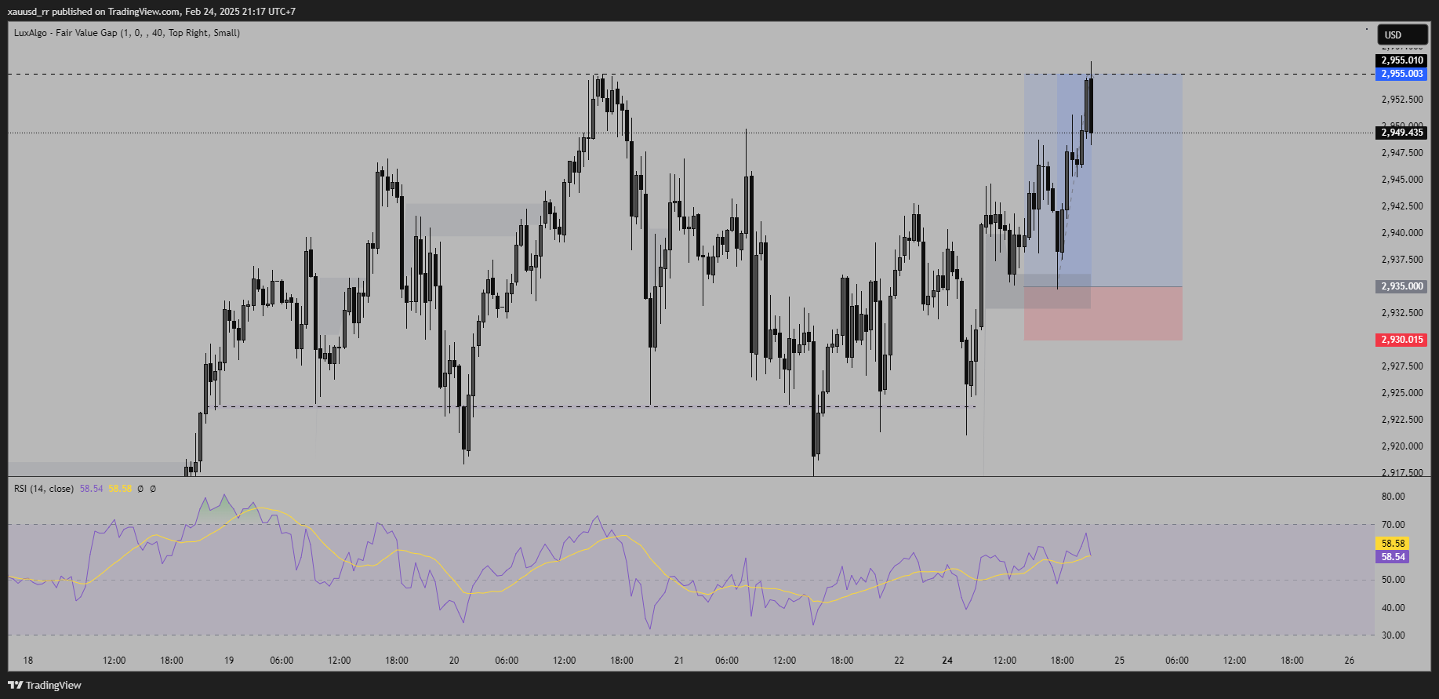Click the purple 58.54 label on the RSI axis

coord(1393,557)
